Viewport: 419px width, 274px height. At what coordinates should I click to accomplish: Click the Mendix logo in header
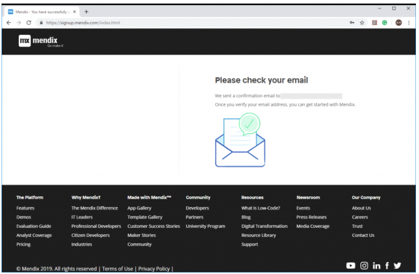(x=41, y=41)
